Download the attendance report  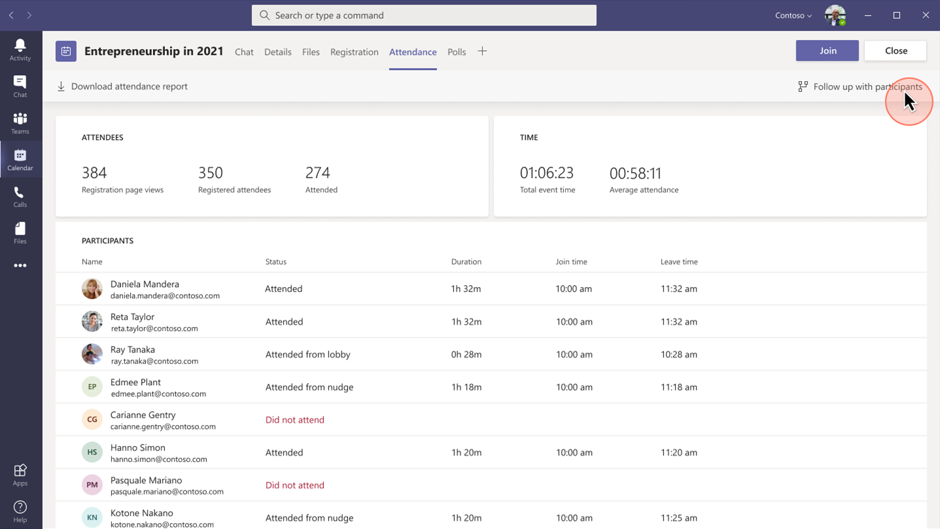[122, 86]
